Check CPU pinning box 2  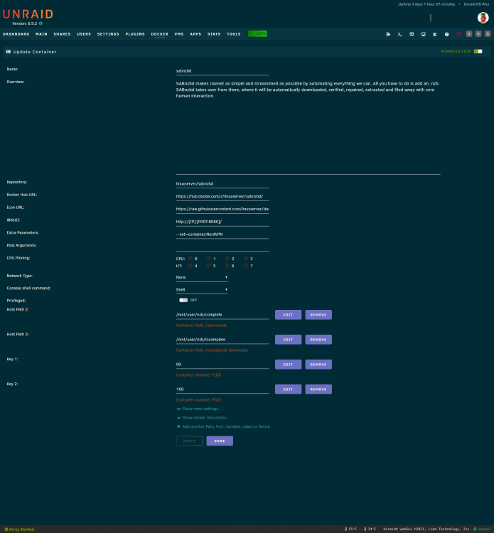click(227, 259)
